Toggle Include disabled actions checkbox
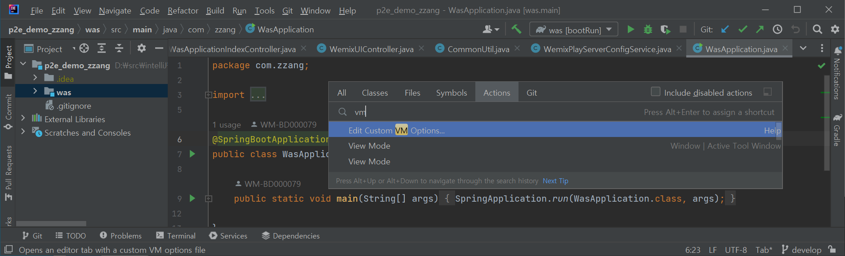 [656, 92]
